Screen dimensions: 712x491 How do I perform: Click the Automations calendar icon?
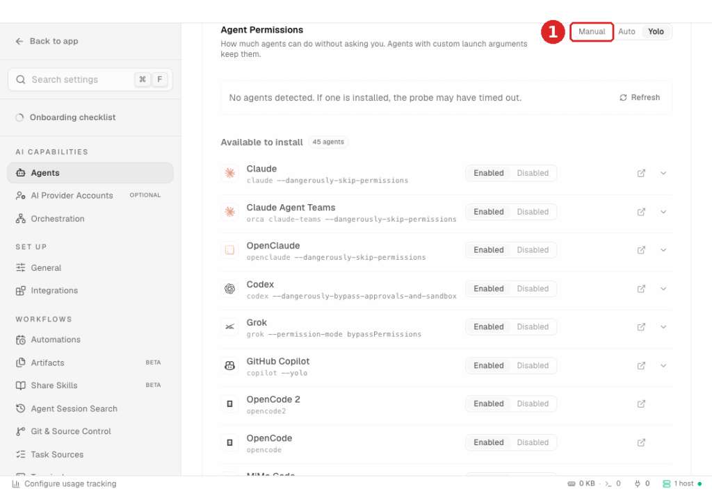click(x=20, y=340)
